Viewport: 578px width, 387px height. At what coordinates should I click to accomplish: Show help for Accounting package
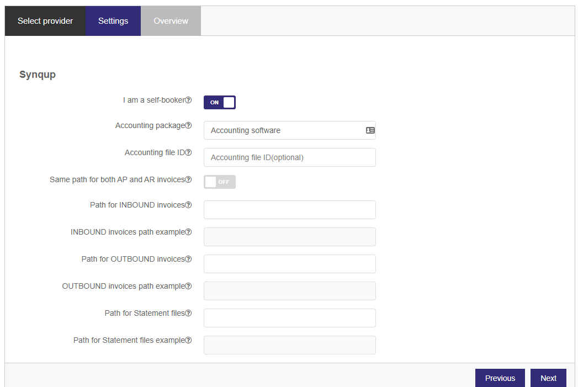tap(188, 125)
